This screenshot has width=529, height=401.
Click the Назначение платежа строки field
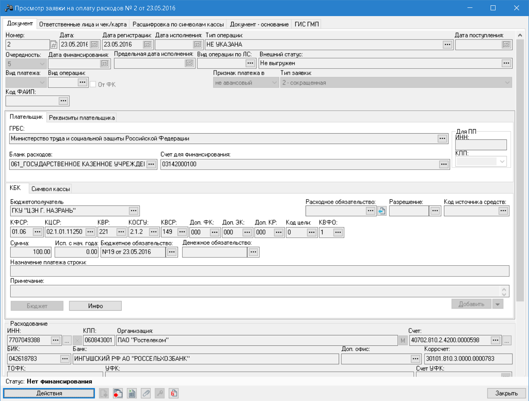click(259, 271)
